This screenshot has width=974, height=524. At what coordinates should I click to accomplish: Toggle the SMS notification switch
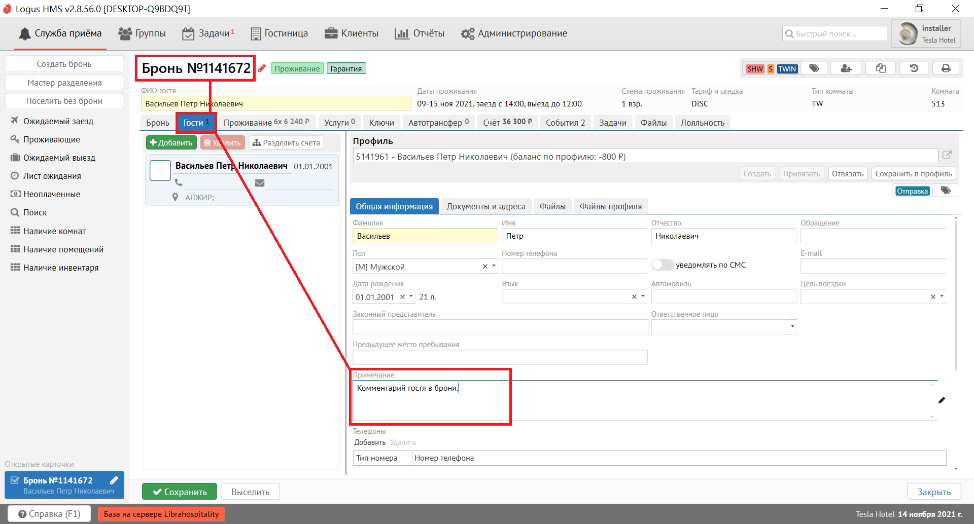tap(662, 265)
